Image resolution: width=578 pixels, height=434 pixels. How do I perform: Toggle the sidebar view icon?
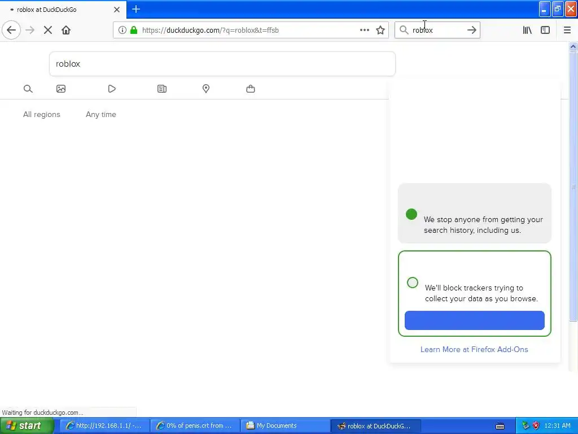tap(545, 30)
